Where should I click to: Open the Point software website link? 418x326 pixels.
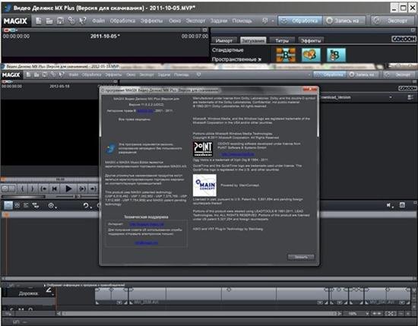click(x=237, y=154)
